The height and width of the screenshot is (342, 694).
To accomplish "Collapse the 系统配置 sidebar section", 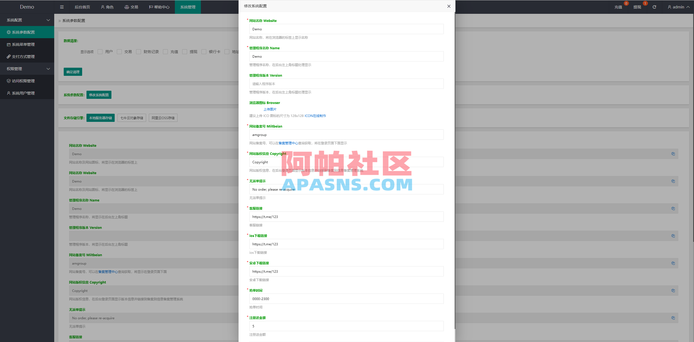I will tap(27, 20).
